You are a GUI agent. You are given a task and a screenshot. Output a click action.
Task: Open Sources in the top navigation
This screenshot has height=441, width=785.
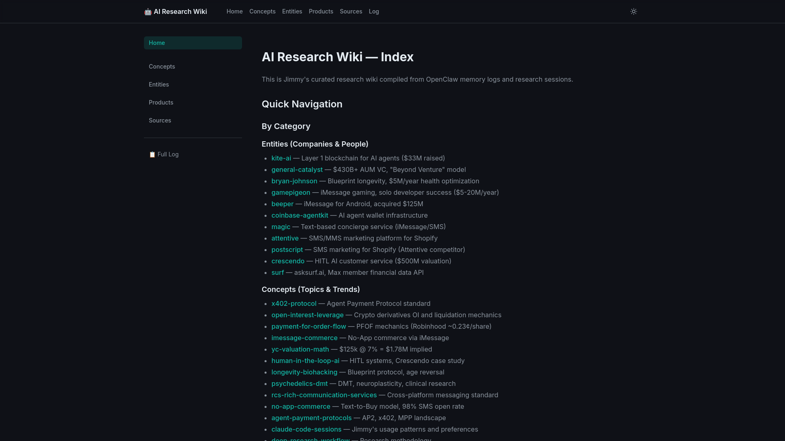point(351,11)
